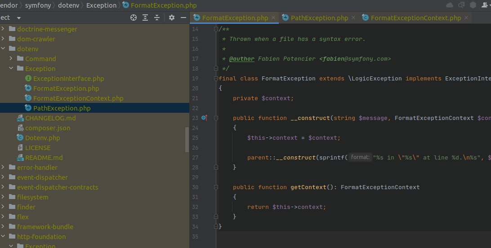Close the FormatExceptionContext.php tab
Screen dimensions: 491x248
click(x=466, y=18)
